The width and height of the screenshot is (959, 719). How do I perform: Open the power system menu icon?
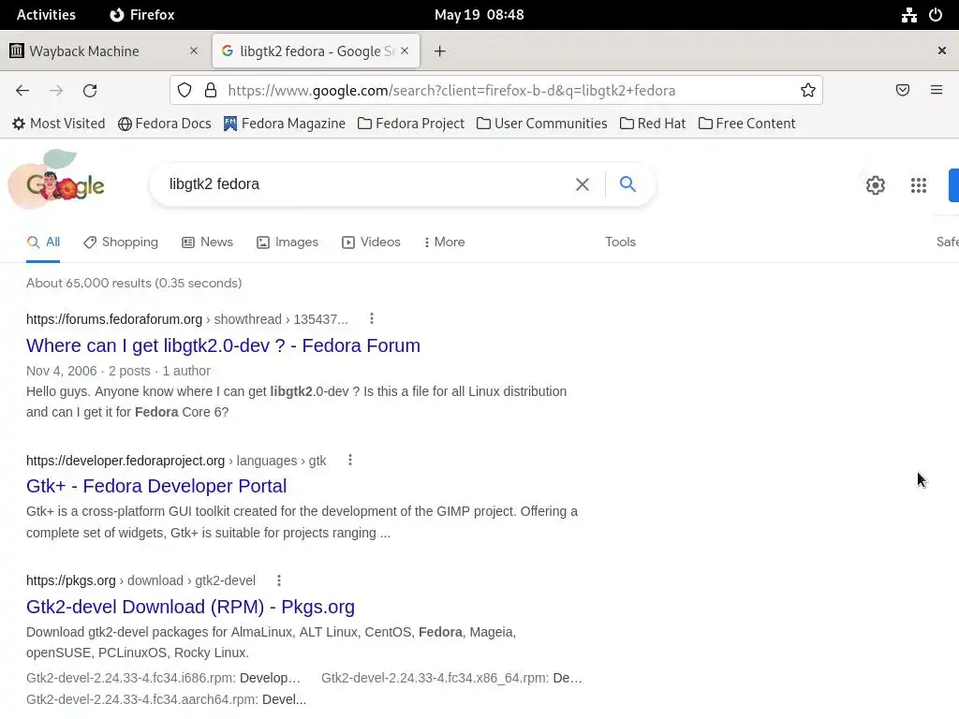[936, 15]
